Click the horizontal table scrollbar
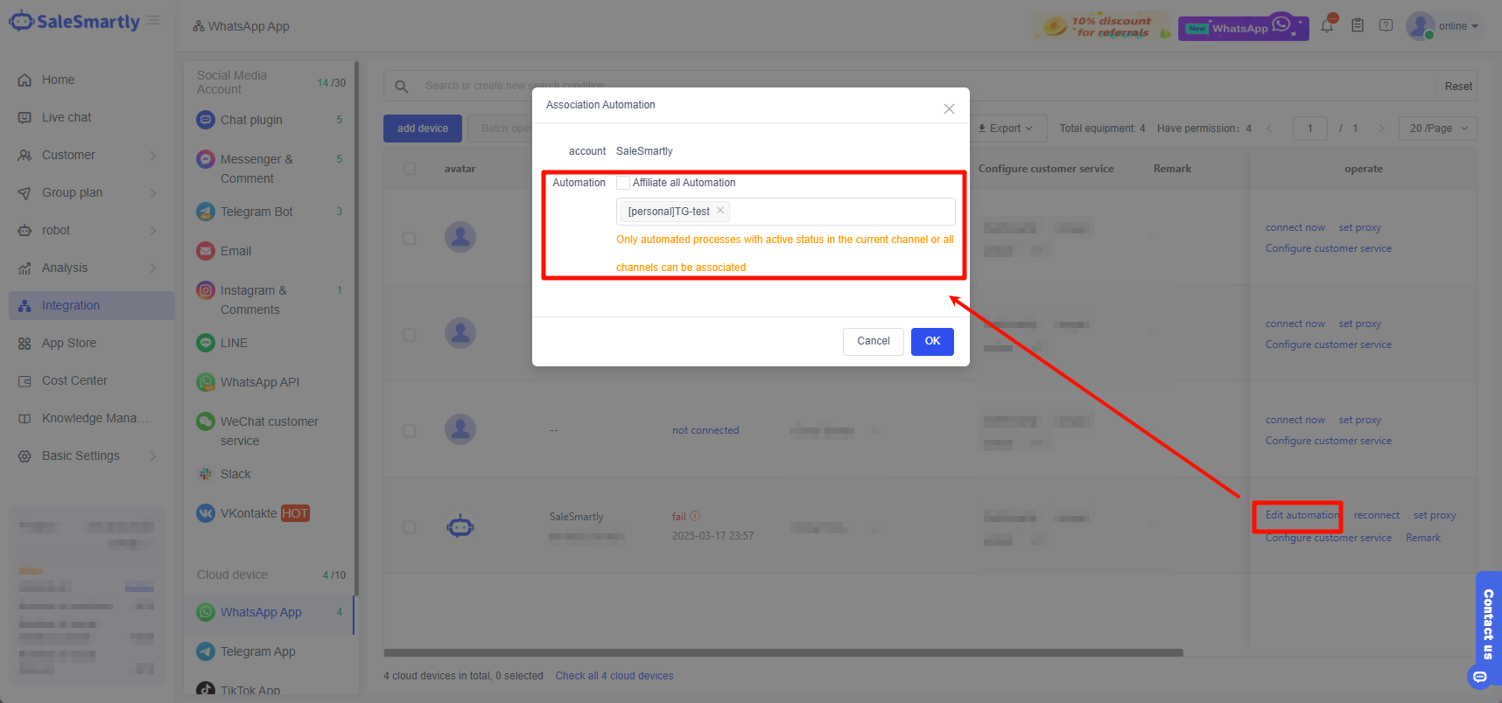1502x703 pixels. tap(783, 652)
